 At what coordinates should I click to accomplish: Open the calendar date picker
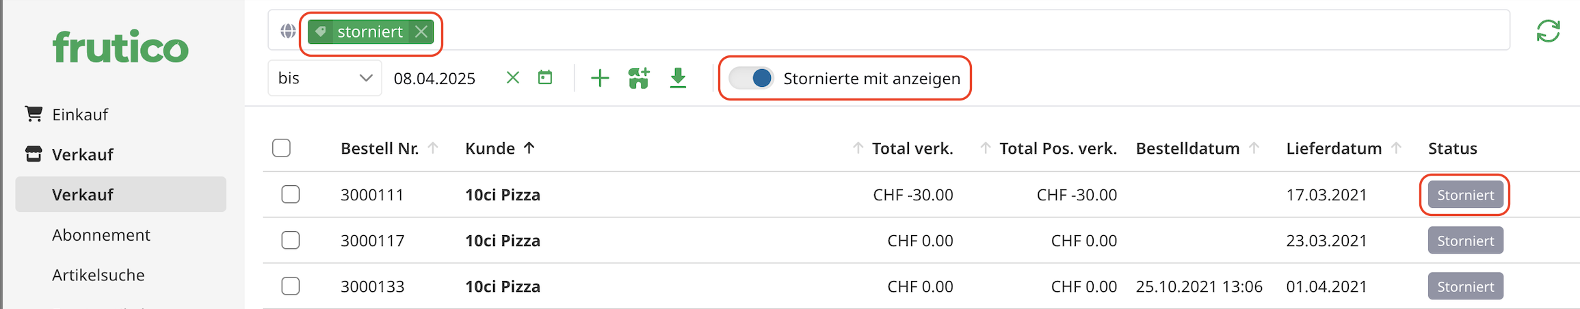(x=545, y=78)
